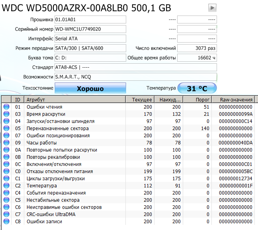
Task: Select the Запуски/остановки шпинделя attribute text
Action: (61, 121)
